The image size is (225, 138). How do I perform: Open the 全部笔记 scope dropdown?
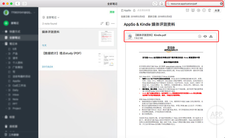click(51, 17)
